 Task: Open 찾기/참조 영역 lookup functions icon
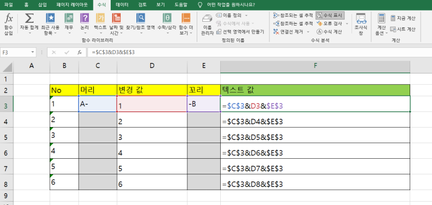coord(140,18)
